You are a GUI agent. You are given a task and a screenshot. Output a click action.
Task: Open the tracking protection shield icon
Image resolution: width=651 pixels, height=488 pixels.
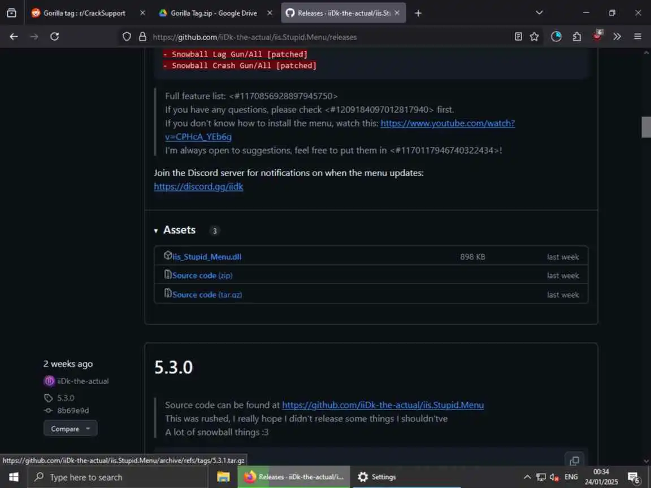point(127,37)
